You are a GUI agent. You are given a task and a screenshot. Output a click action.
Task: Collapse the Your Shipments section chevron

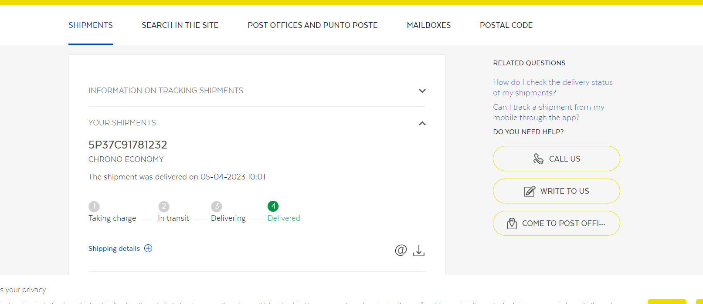(x=422, y=123)
